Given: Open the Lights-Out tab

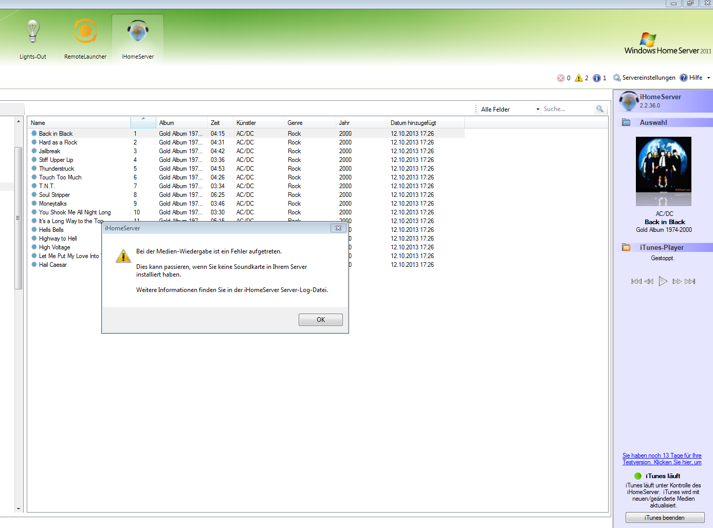Looking at the screenshot, I should pyautogui.click(x=33, y=39).
